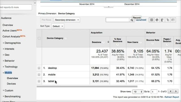This screenshot has height=102, width=181.
Task: Click total sessions value 23,437
Action: click(x=102, y=51)
